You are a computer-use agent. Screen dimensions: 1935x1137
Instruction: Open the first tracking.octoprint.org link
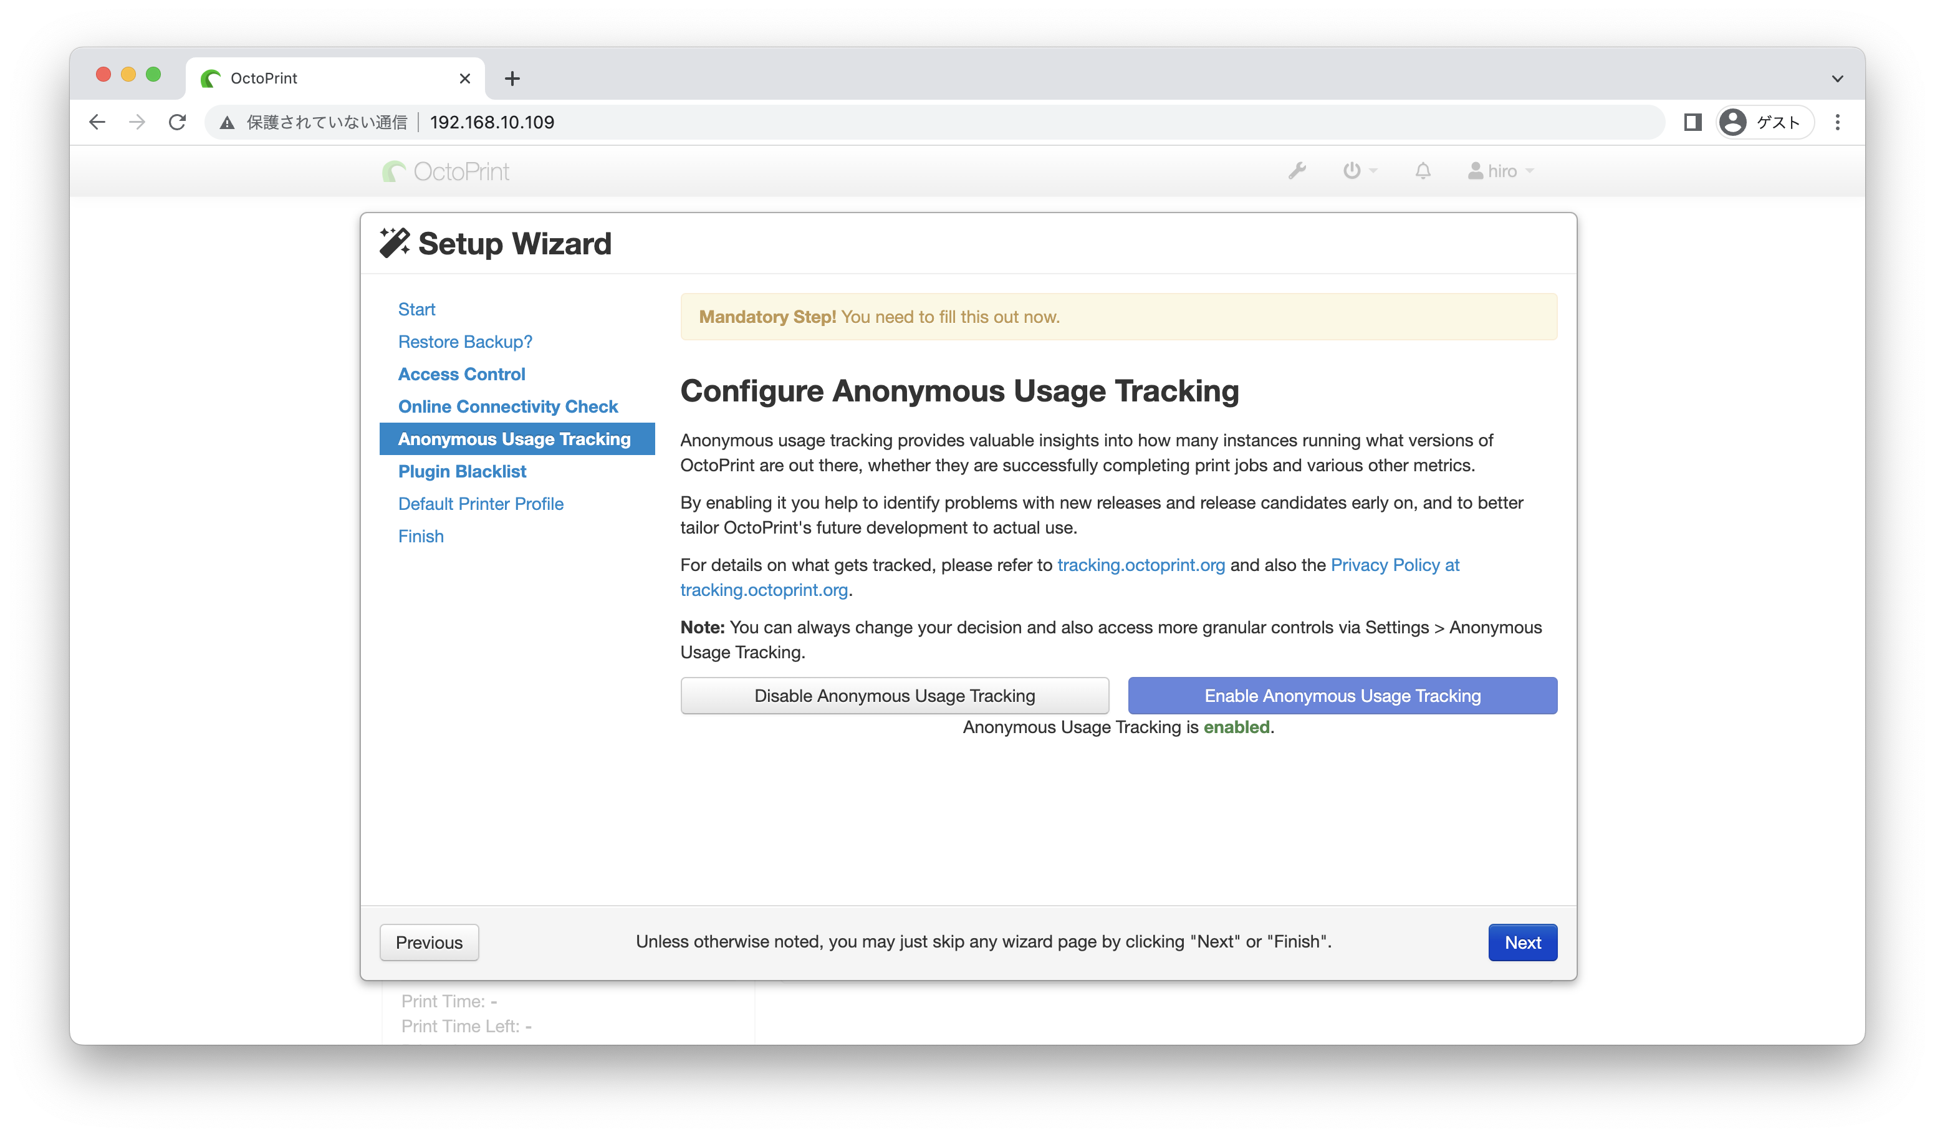(1141, 565)
